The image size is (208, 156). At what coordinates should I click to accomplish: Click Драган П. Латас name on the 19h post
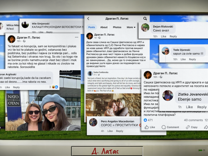click(28, 37)
